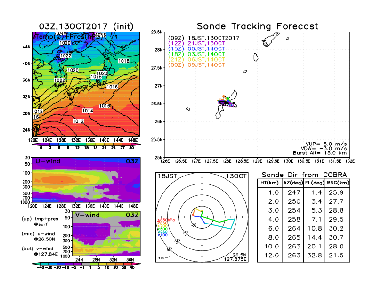373x288 pixels.
Task: Click elevation value '10.8' in the table
Action: [315, 229]
